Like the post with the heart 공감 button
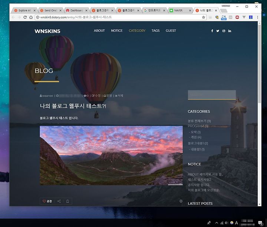Image resolution: width=267 pixels, height=227 pixels. tap(47, 201)
